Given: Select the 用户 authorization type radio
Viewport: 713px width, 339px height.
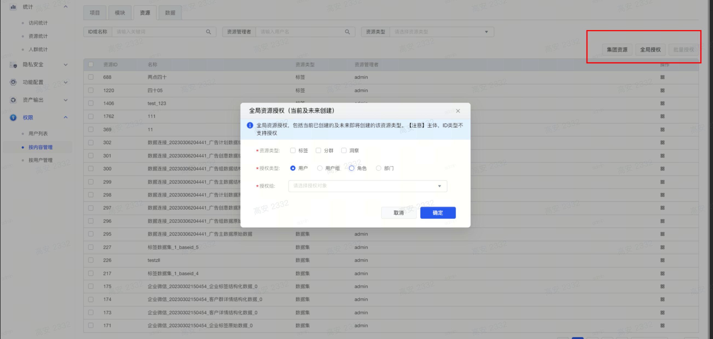Looking at the screenshot, I should click(x=292, y=168).
